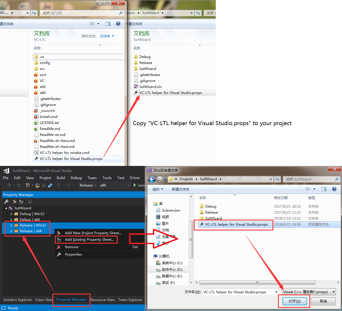
Task: Expand the Release | Win32 node
Action: [11, 226]
